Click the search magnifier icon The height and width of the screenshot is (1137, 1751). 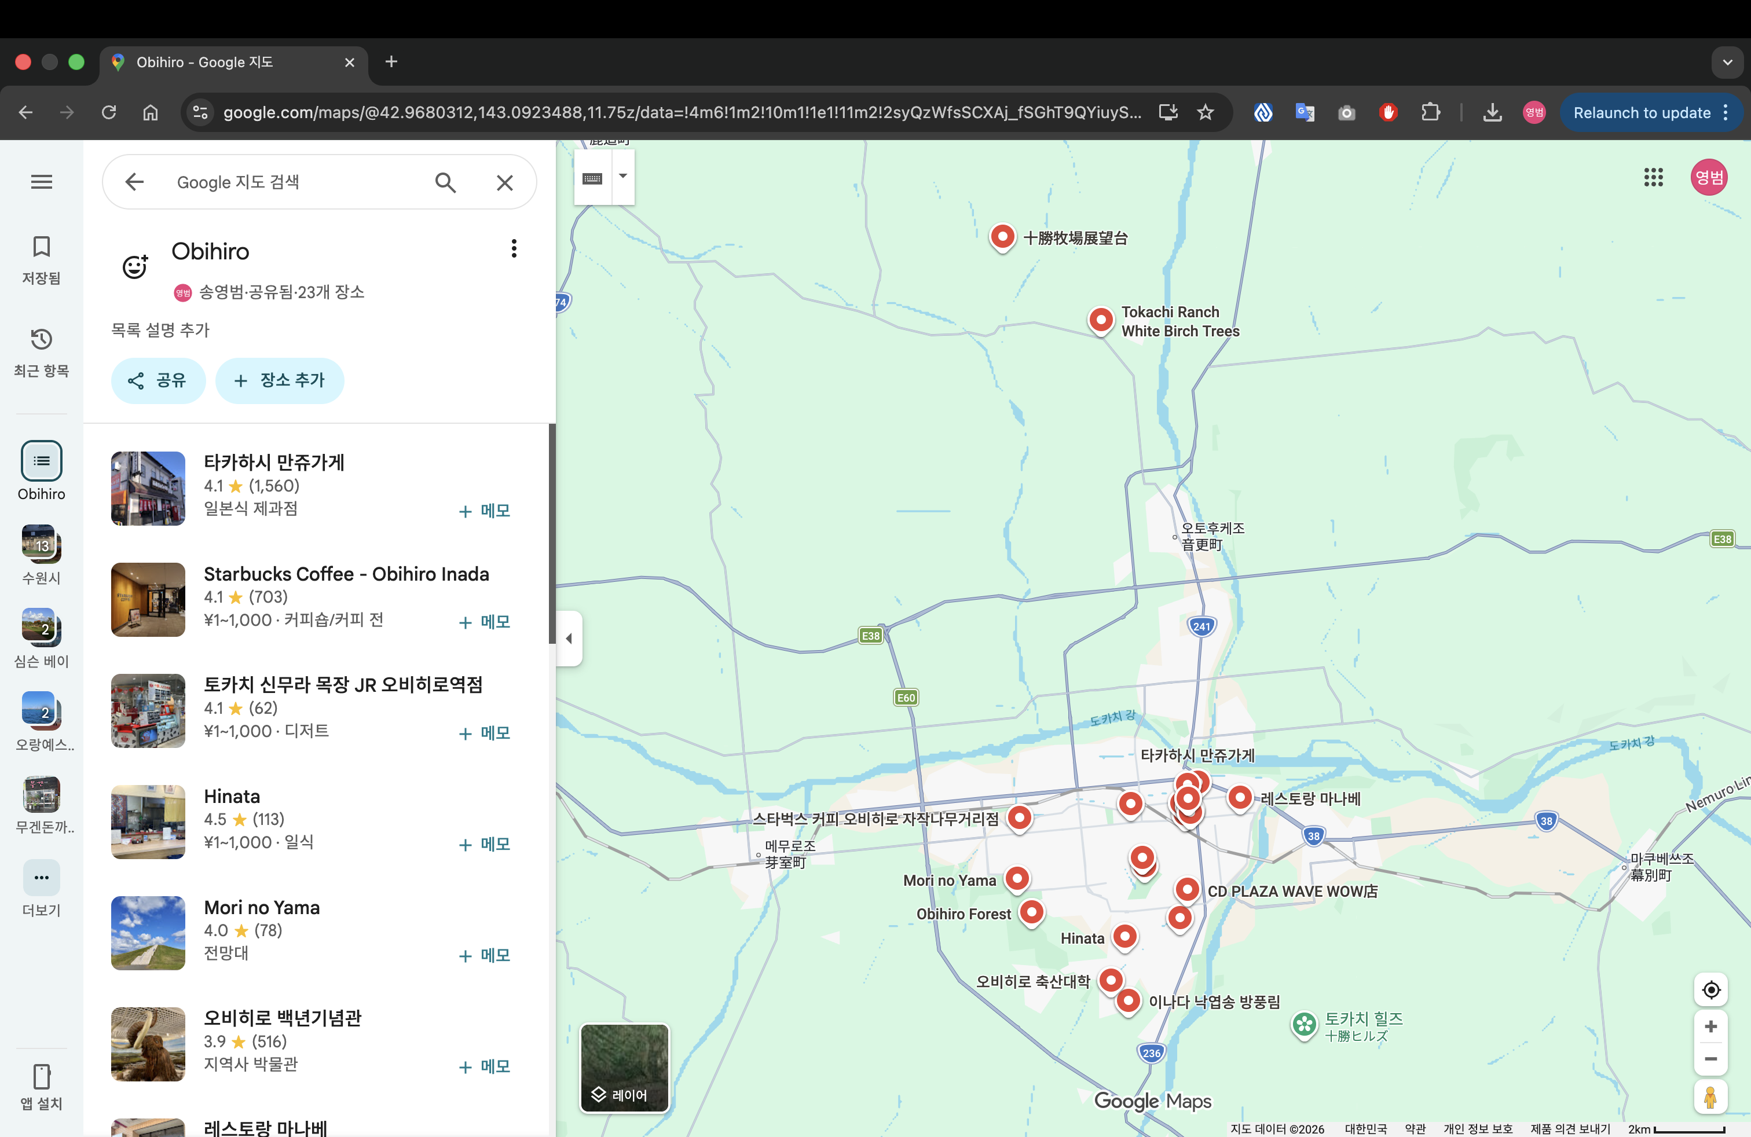[x=445, y=182]
